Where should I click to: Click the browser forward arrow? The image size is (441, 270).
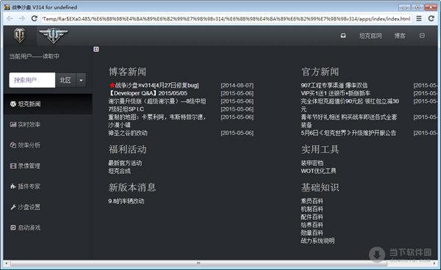[22, 18]
